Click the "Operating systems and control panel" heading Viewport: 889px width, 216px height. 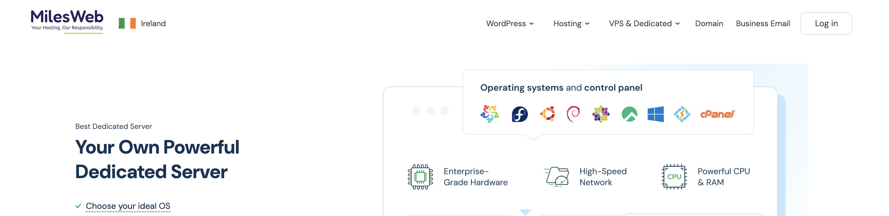tap(561, 88)
